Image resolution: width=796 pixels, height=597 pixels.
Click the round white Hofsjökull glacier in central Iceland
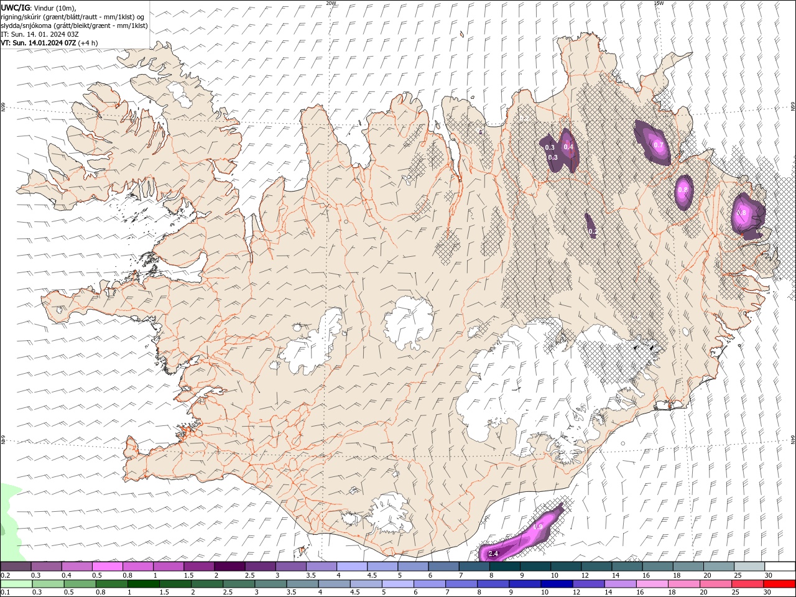[408, 323]
